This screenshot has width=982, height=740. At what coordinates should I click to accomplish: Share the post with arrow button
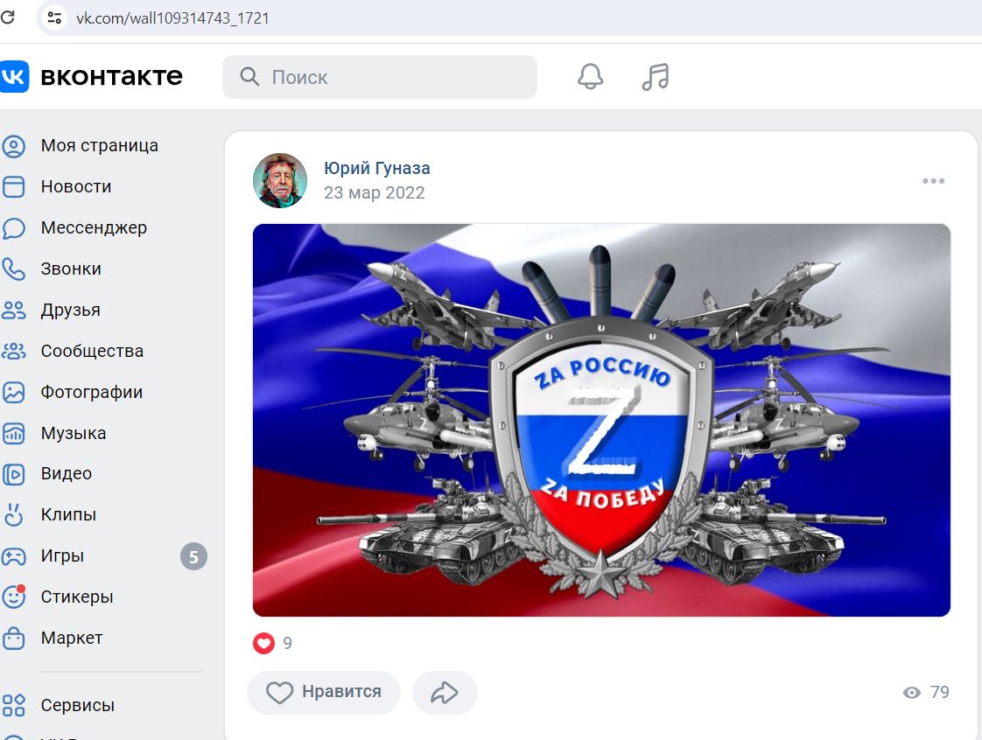click(445, 693)
